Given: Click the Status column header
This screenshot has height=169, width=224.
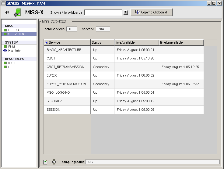Looking at the screenshot, I should (102, 42).
